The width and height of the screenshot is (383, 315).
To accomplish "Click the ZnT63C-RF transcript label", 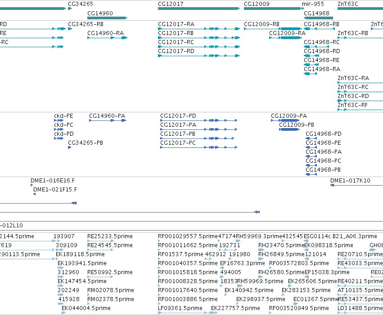I will point(352,105).
